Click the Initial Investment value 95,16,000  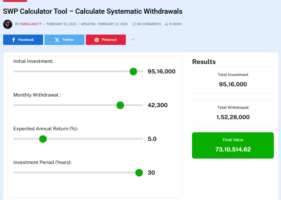[x=161, y=71]
